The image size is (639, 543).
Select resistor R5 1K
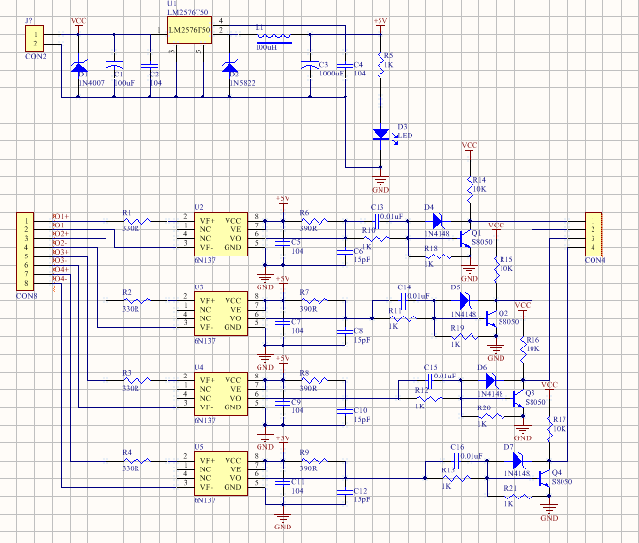pos(381,65)
